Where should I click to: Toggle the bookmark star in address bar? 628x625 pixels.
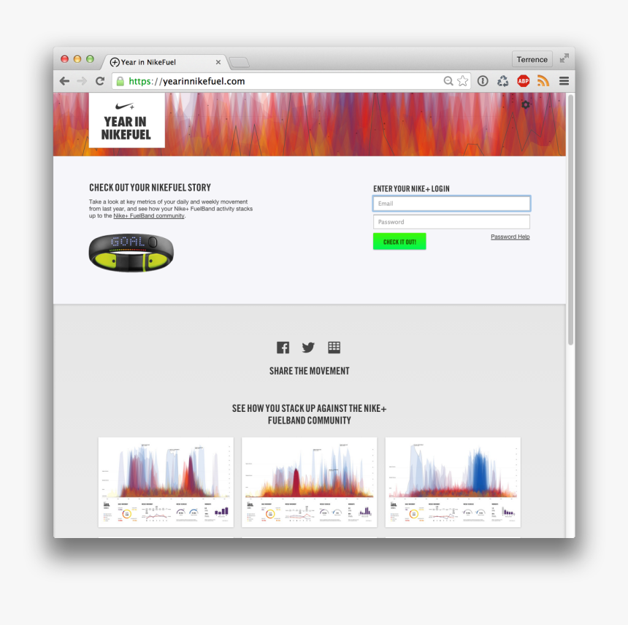[x=463, y=80]
